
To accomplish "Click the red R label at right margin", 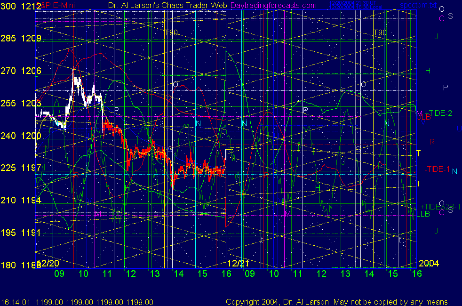I will pyautogui.click(x=432, y=142).
